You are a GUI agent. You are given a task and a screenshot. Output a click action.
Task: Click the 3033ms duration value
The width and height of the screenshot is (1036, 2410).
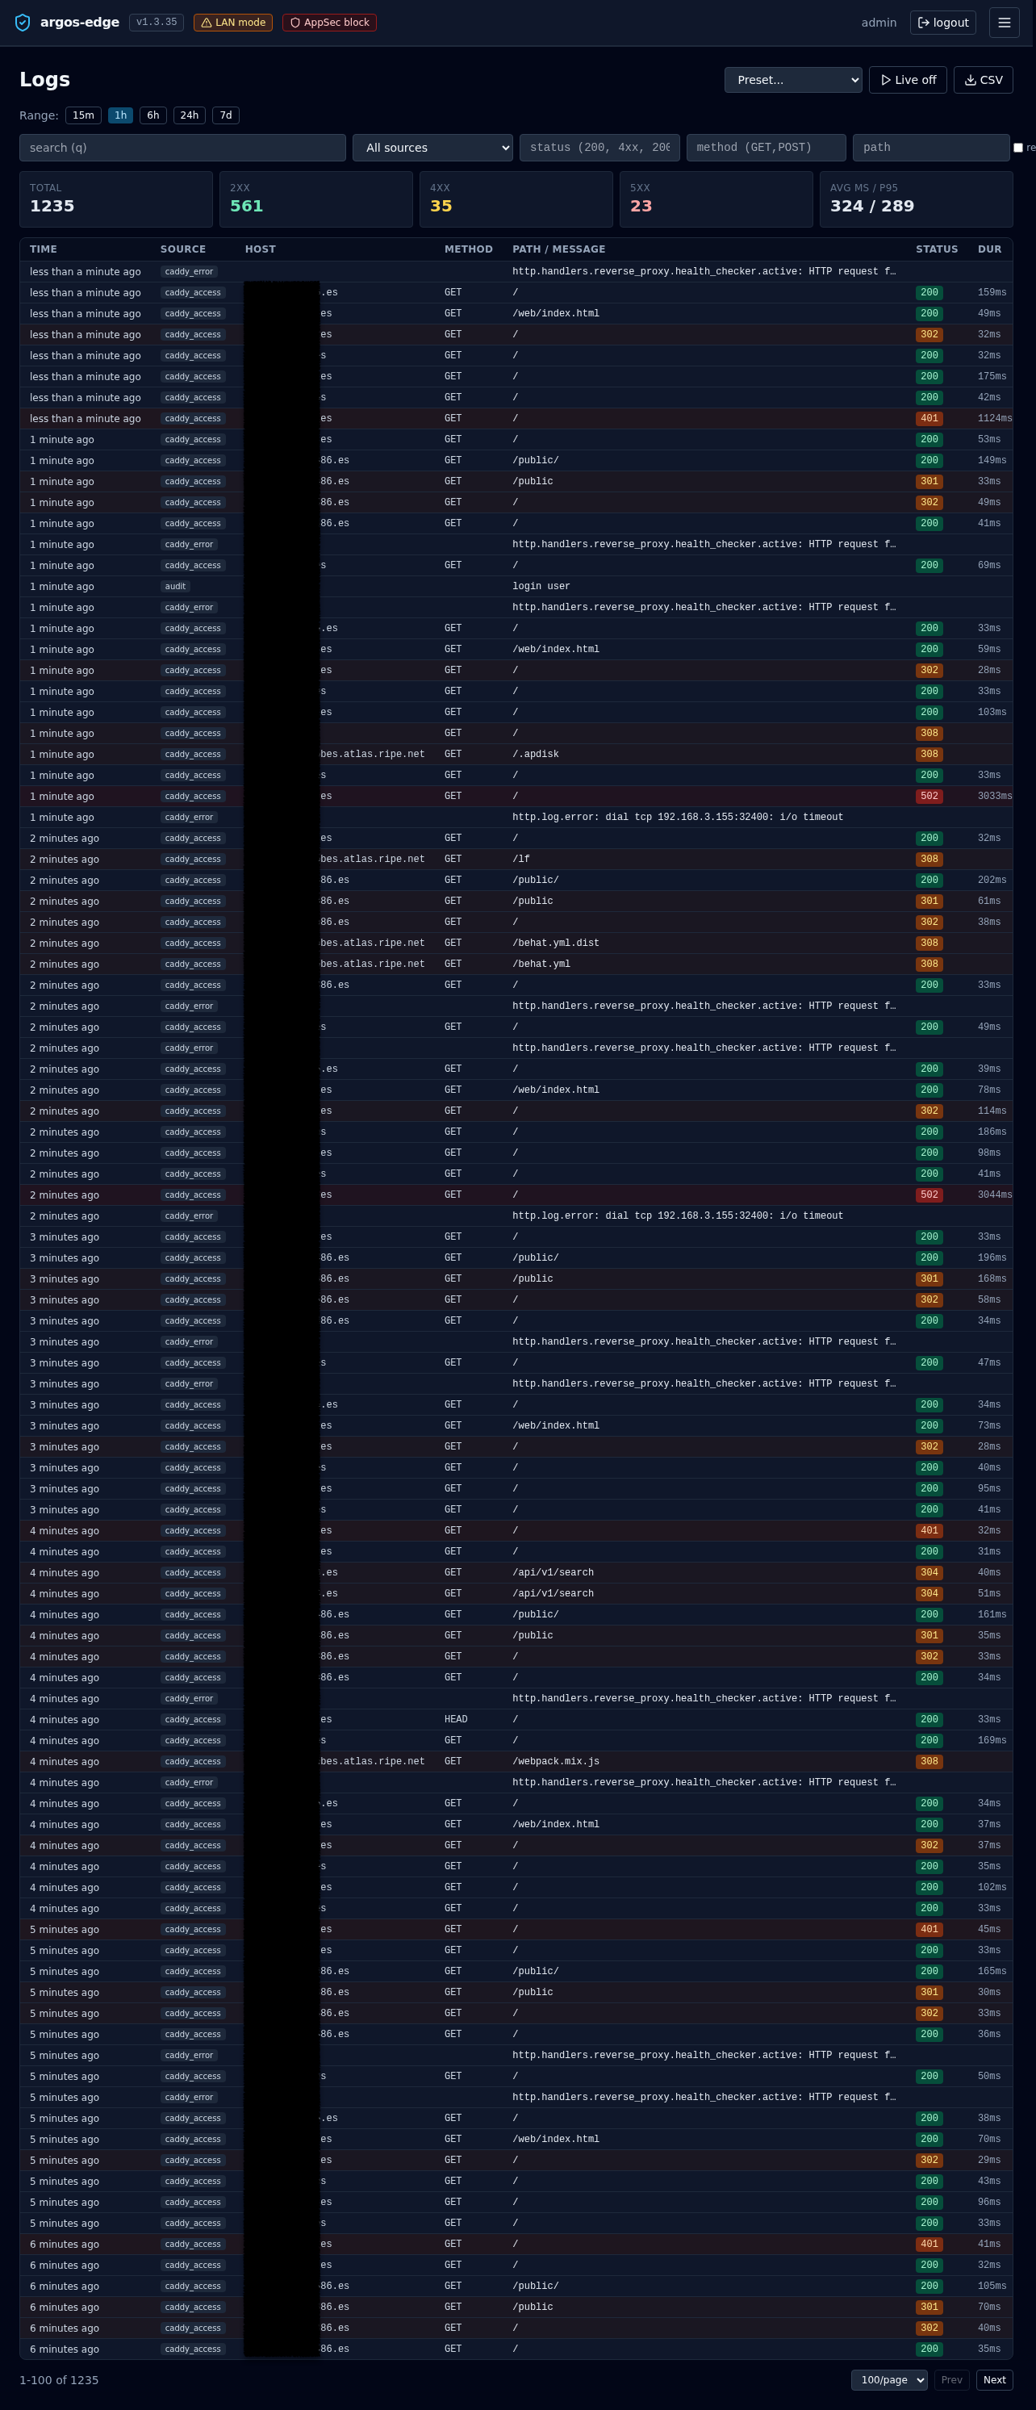994,796
